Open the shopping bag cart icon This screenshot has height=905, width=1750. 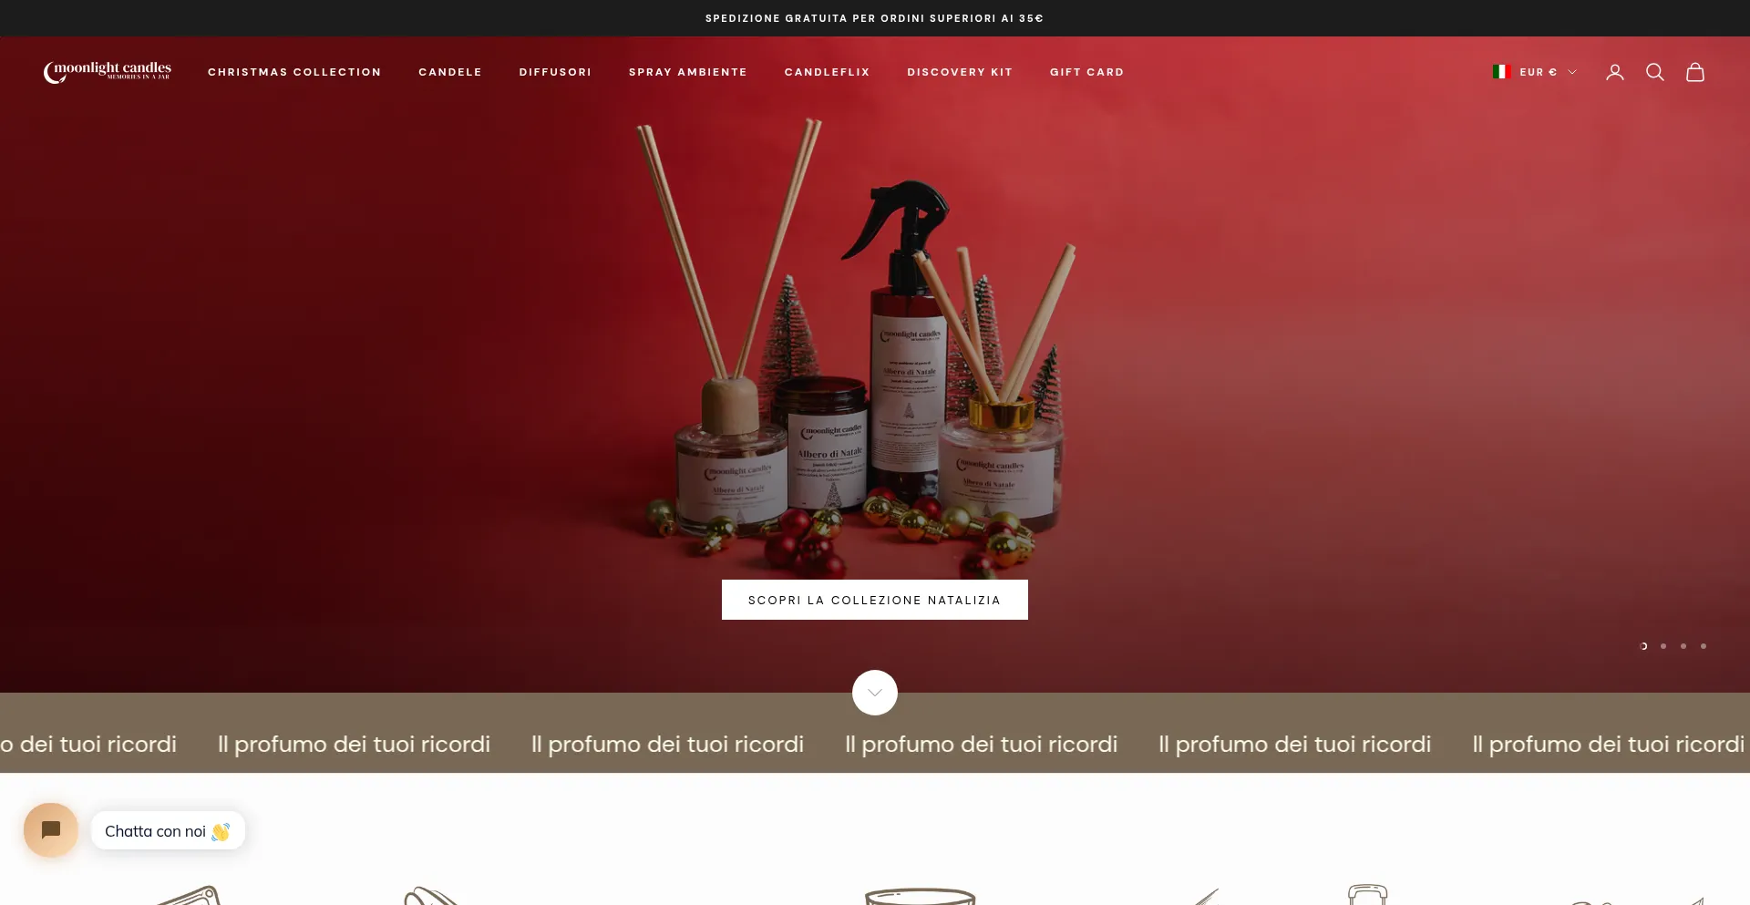pyautogui.click(x=1694, y=72)
